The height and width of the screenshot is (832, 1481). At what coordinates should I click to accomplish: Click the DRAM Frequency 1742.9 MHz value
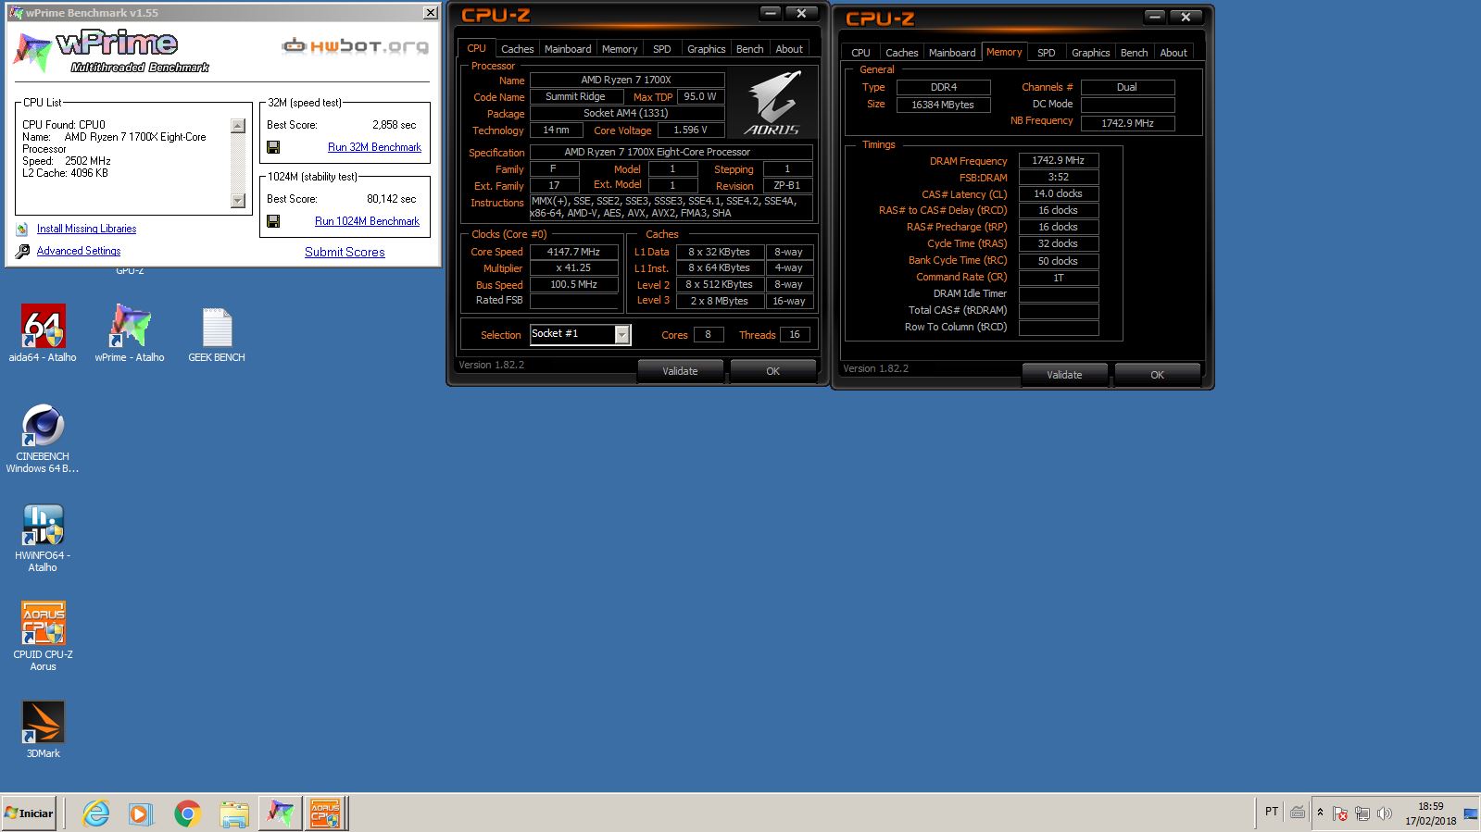tap(1059, 160)
